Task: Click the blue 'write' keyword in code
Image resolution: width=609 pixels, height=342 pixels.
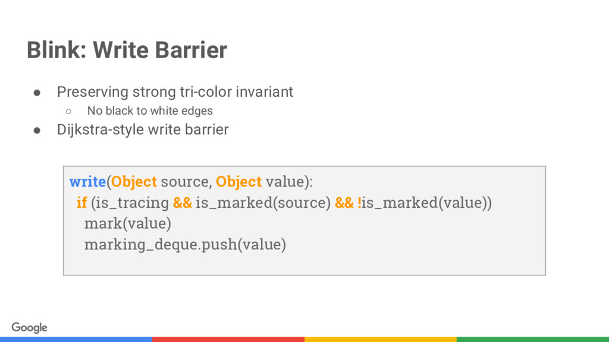Action: (87, 182)
